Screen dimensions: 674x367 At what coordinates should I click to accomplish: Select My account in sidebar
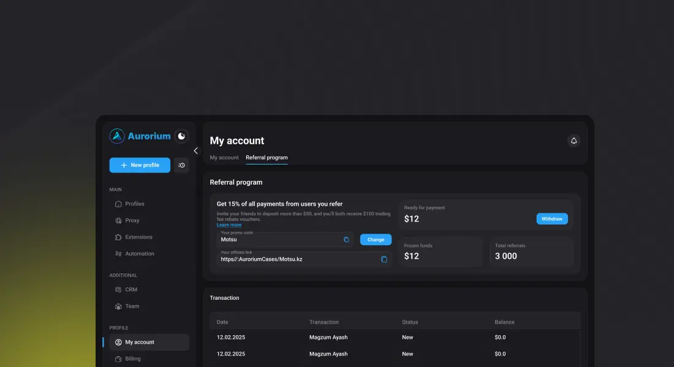pos(140,342)
